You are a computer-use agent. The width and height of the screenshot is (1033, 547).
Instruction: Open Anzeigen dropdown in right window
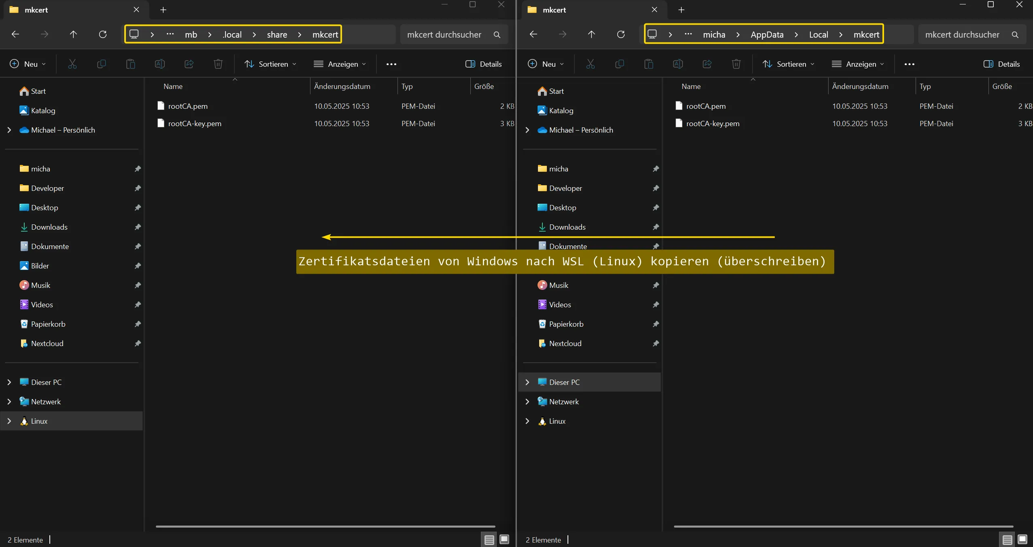(x=858, y=64)
